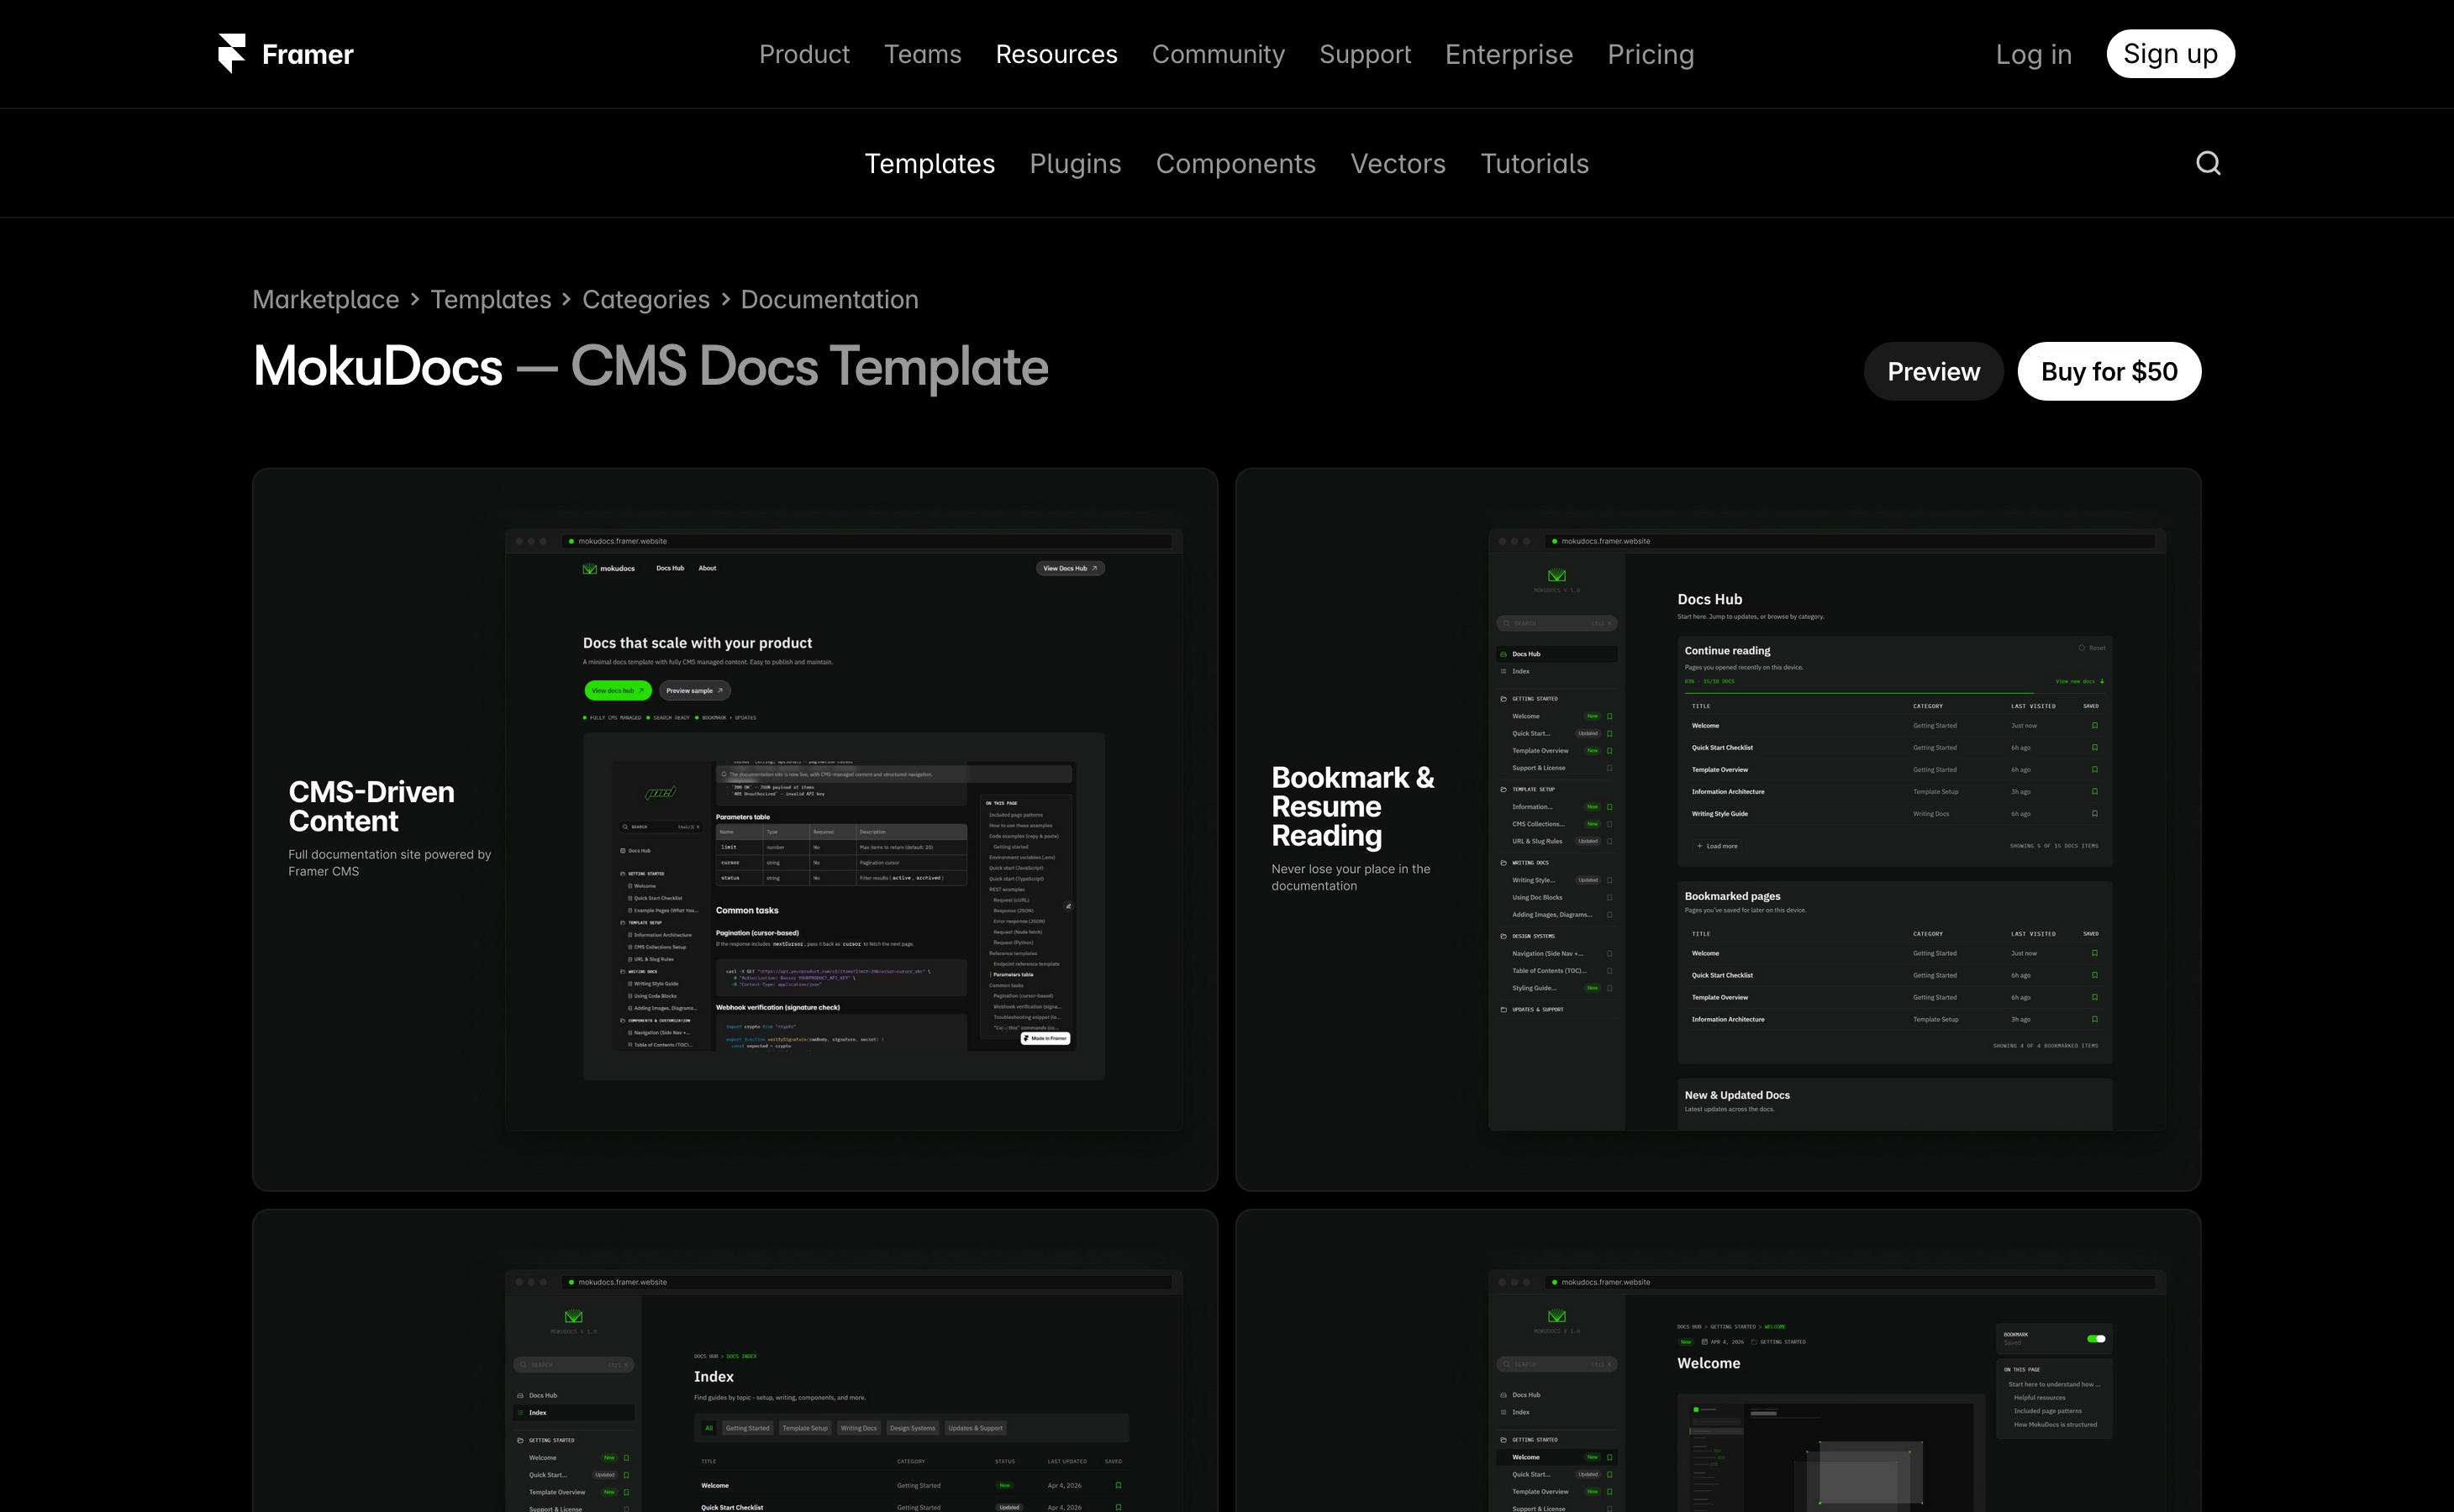Open the Product menu
The height and width of the screenshot is (1512, 2454).
tap(804, 54)
